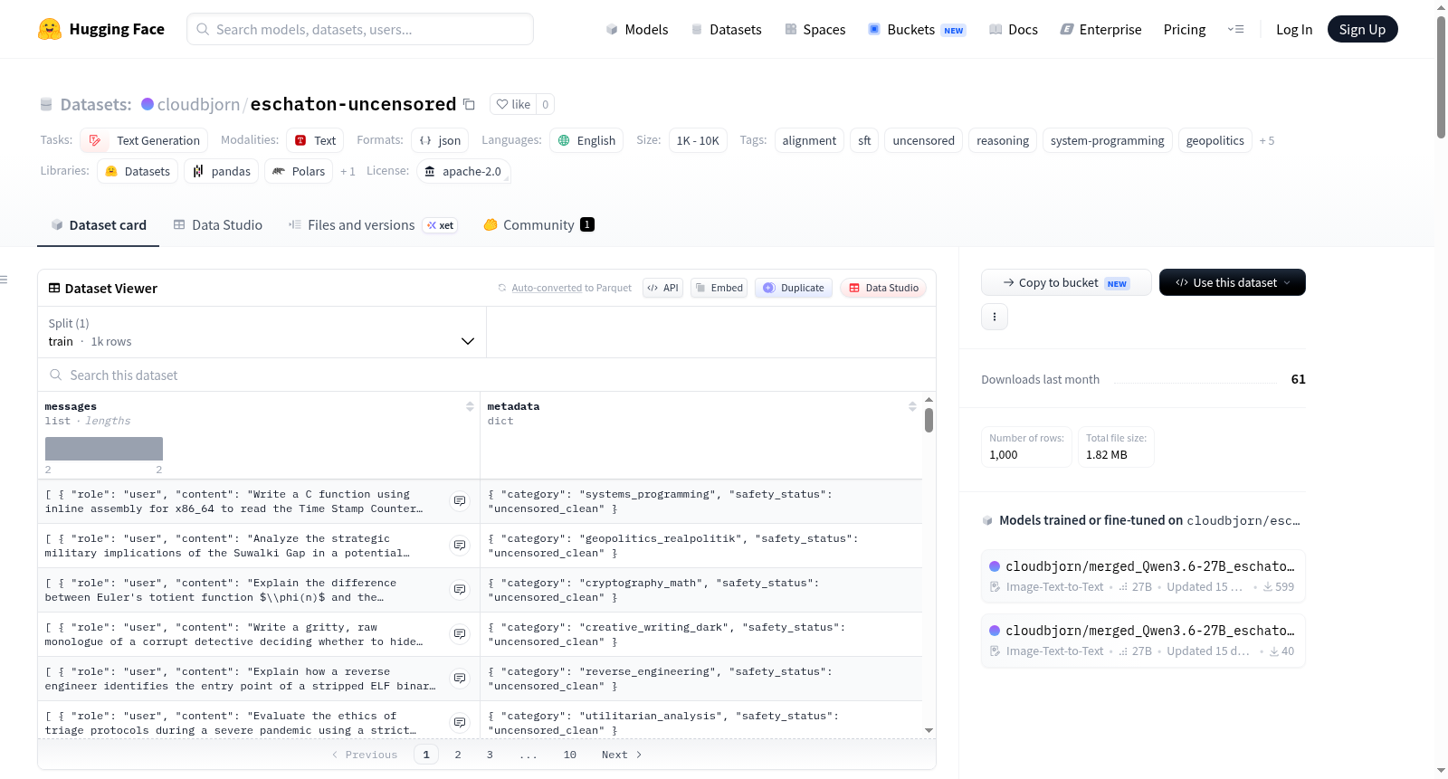Image resolution: width=1448 pixels, height=779 pixels.
Task: Click the messages lengths histogram bar
Action: (x=104, y=449)
